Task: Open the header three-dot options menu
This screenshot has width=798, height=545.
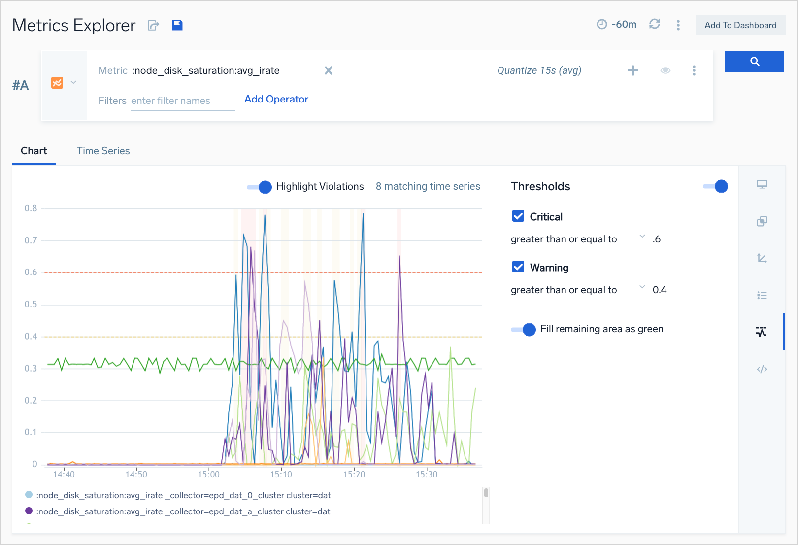Action: (678, 25)
